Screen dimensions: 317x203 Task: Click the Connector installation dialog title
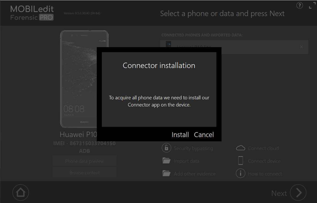(159, 65)
